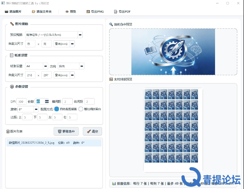Open the 预设规格 preset size dropdown
The width and height of the screenshot is (244, 189).
pos(80,35)
